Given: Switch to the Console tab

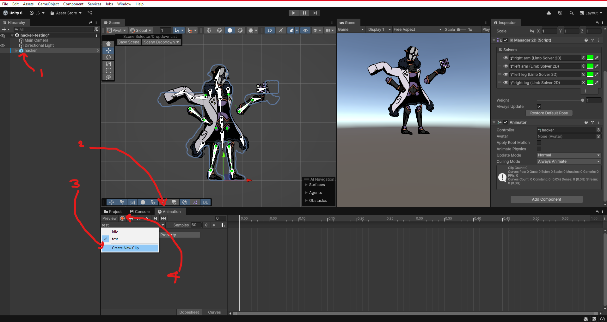Looking at the screenshot, I should 140,212.
